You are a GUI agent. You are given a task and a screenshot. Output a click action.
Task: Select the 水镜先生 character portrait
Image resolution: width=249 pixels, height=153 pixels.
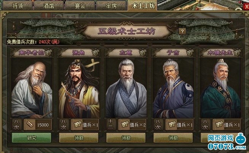pos(220,88)
